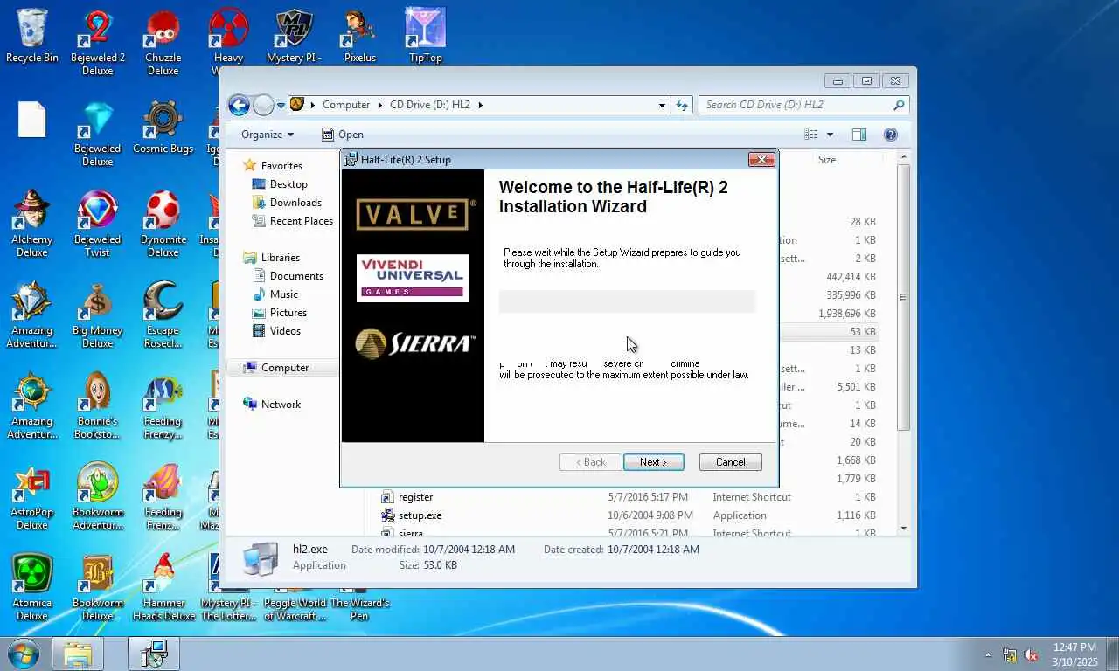The width and height of the screenshot is (1119, 671).
Task: Open the Big Money Deluxe shortcut
Action: pyautogui.click(x=98, y=315)
